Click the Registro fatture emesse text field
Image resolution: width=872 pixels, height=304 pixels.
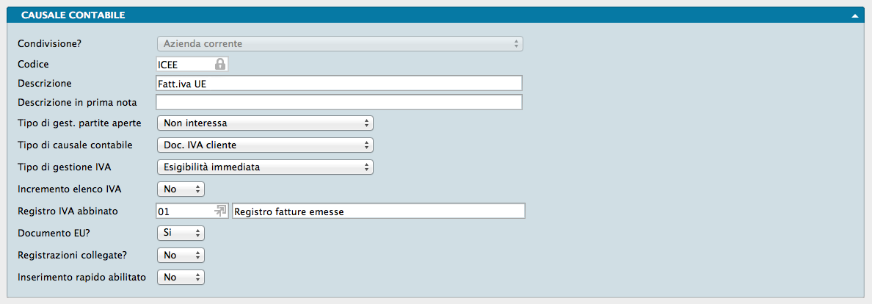(378, 211)
